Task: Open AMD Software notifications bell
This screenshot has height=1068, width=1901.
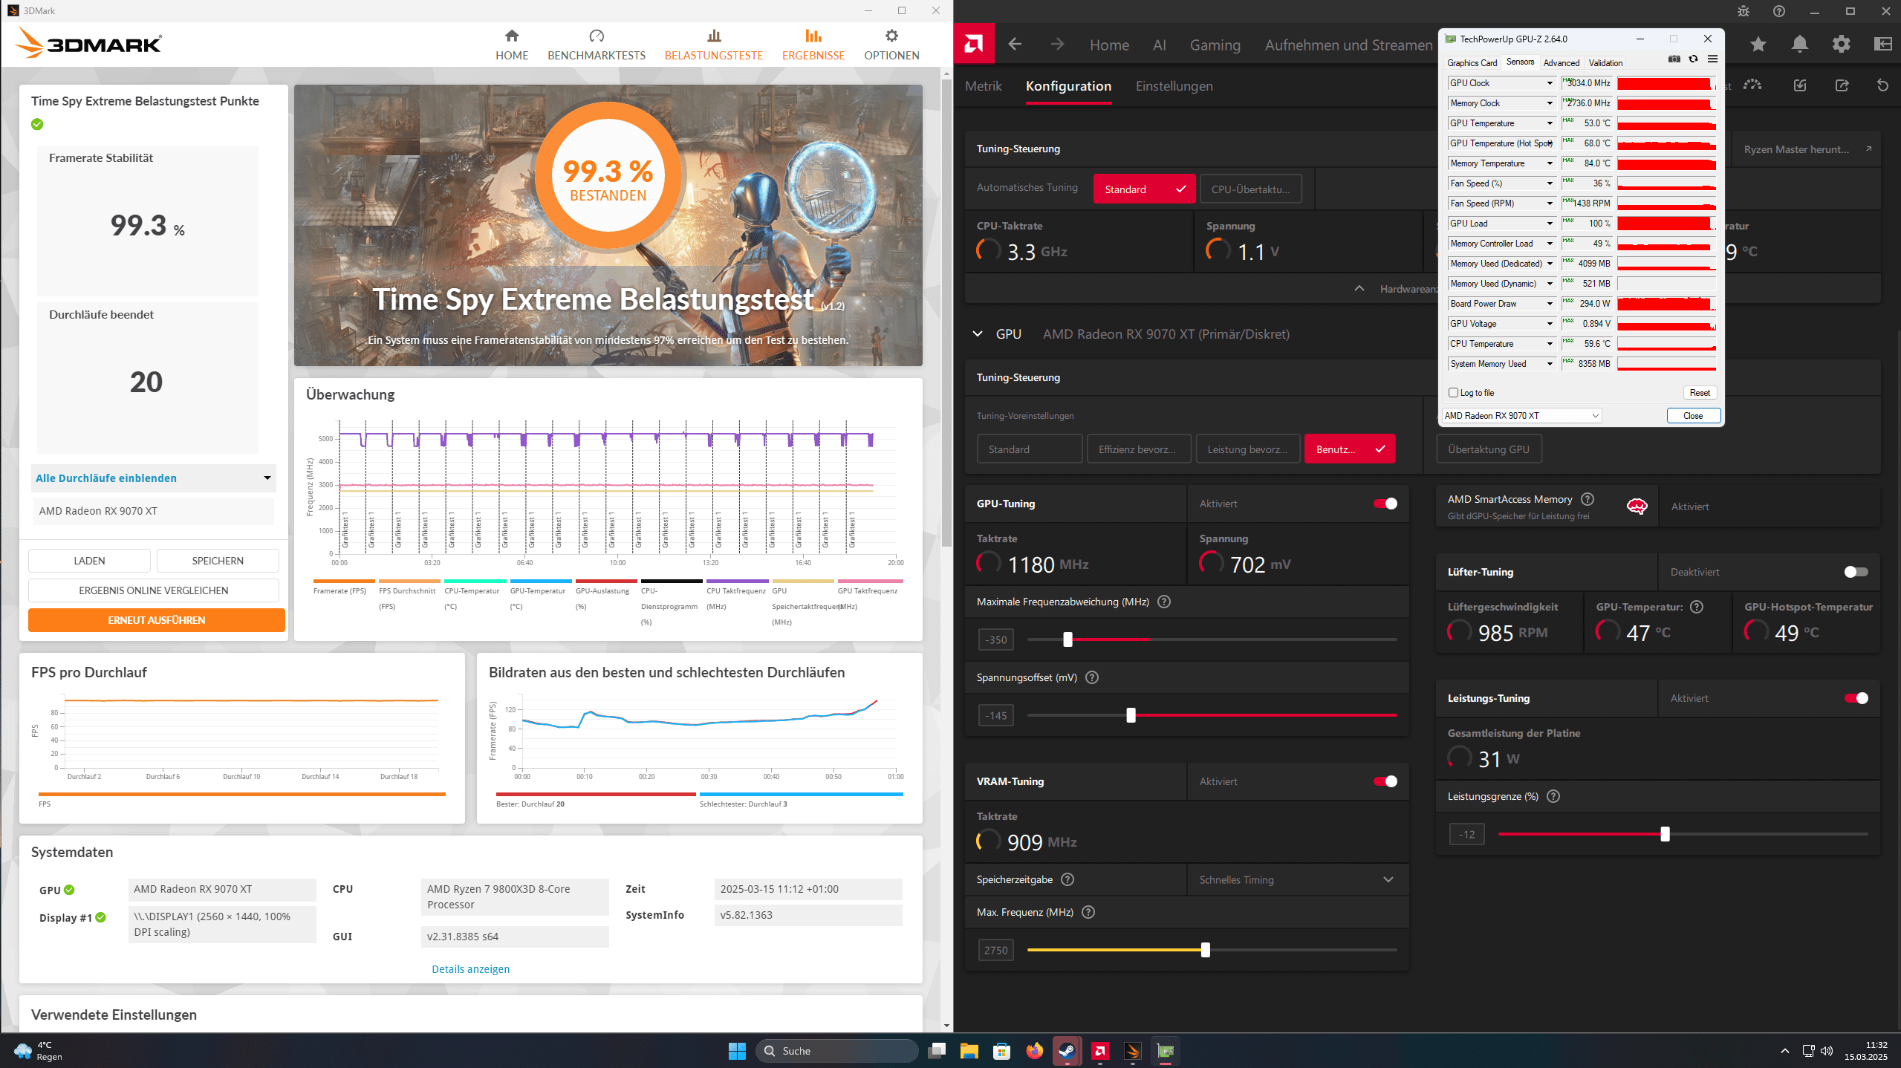Action: (x=1799, y=45)
